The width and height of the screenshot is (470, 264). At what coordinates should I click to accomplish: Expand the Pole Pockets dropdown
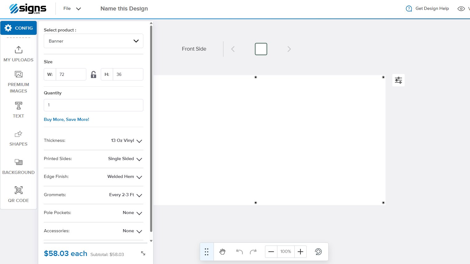[x=93, y=213]
